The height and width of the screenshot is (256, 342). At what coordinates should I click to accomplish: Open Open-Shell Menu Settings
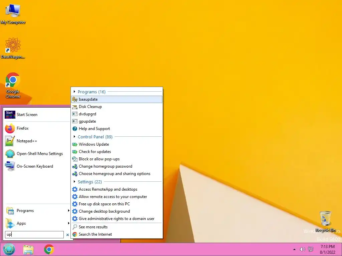37,154
